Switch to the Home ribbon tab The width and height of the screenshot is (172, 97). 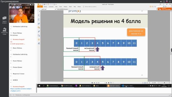point(45,6)
